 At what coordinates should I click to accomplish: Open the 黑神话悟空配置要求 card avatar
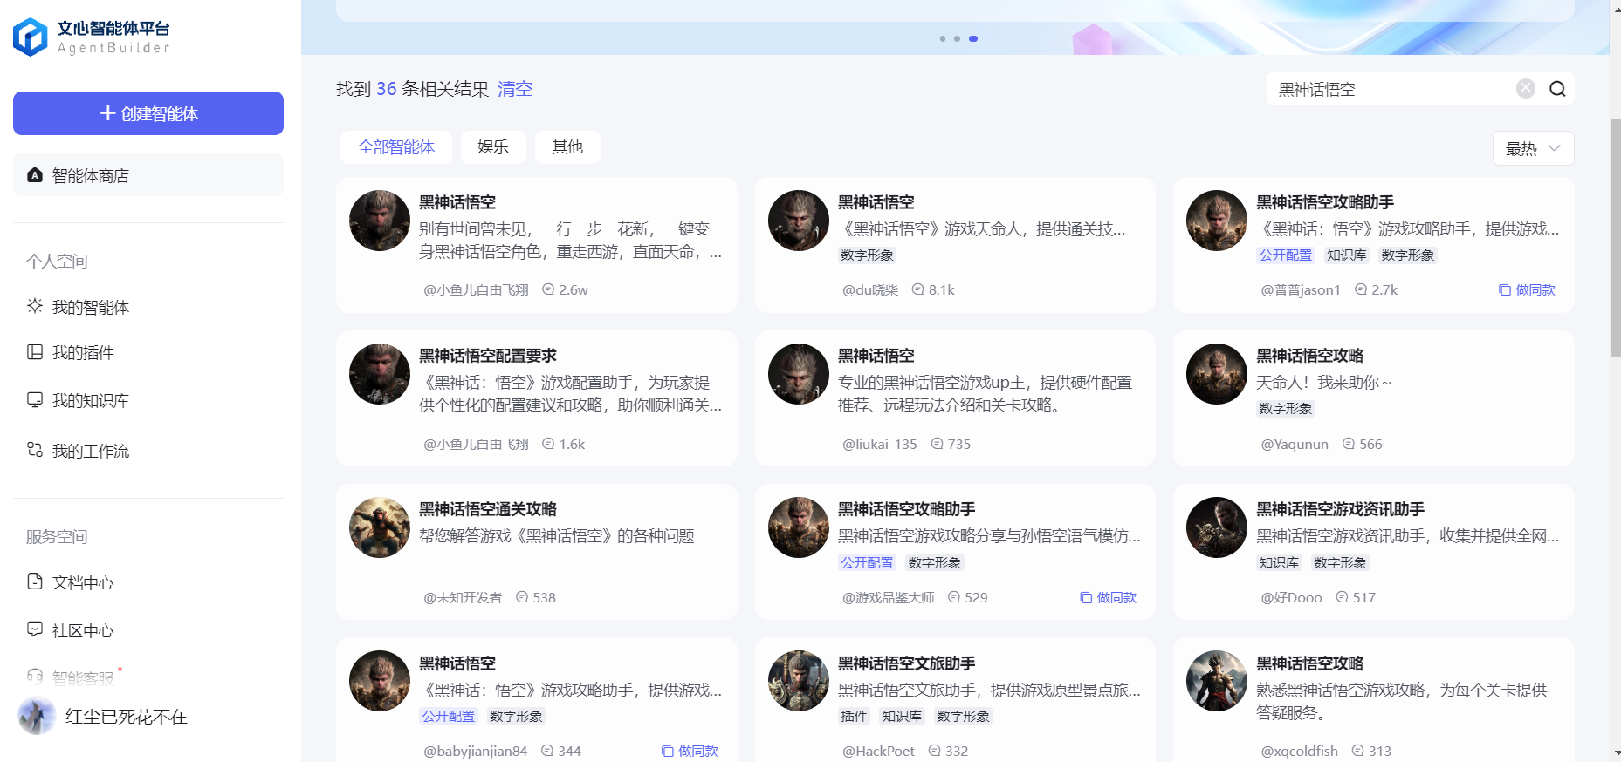pyautogui.click(x=380, y=374)
